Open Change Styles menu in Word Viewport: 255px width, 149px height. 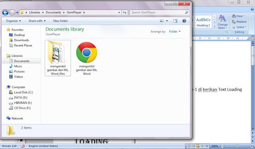pos(222,22)
